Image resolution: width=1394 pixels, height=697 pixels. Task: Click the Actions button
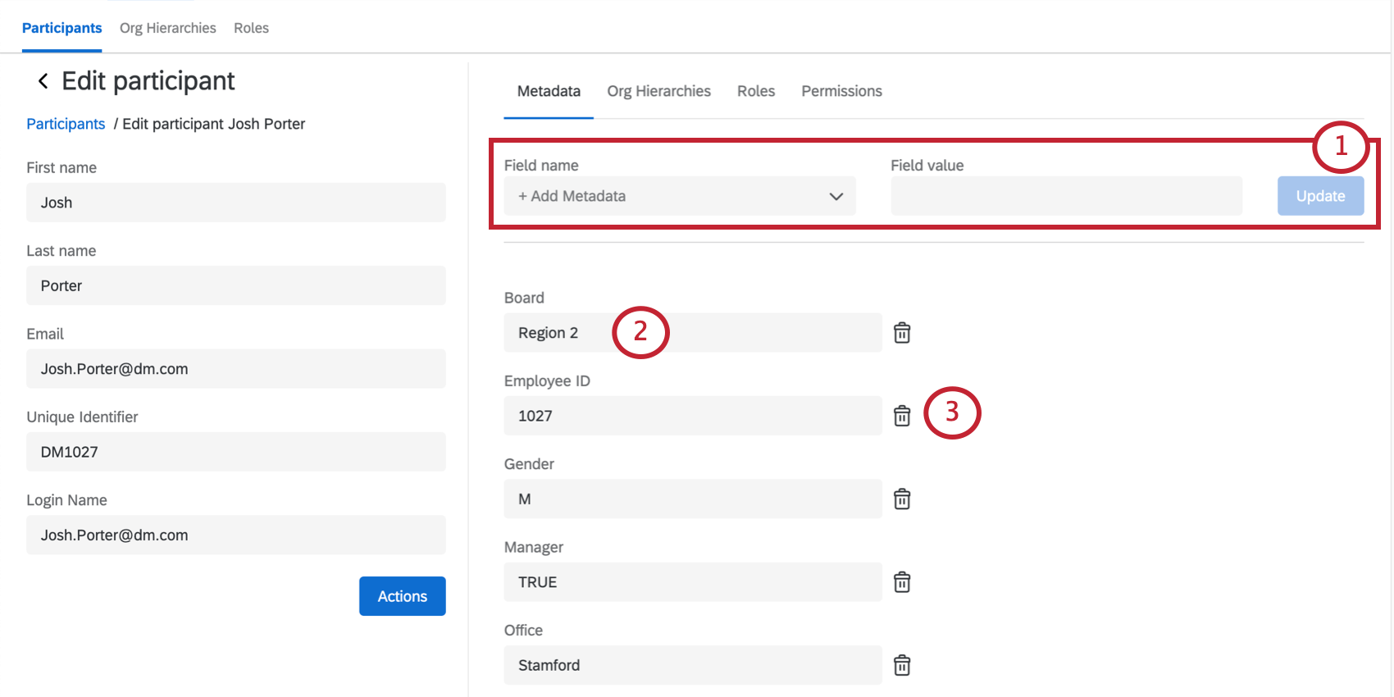pos(402,596)
